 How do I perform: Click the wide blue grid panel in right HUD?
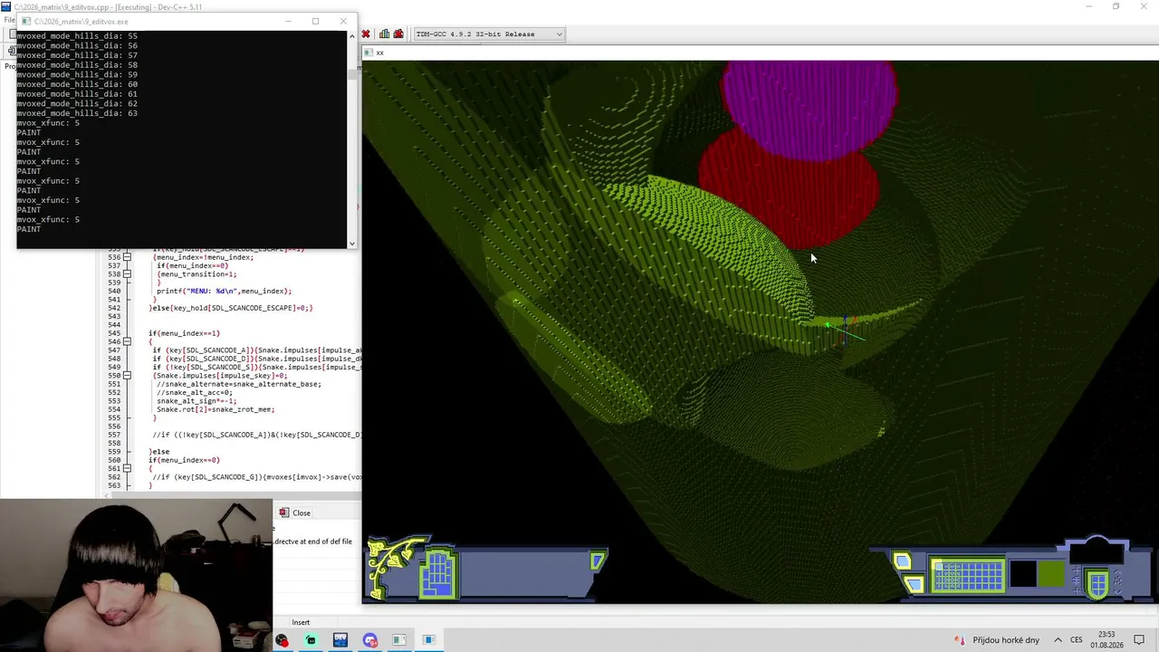968,576
